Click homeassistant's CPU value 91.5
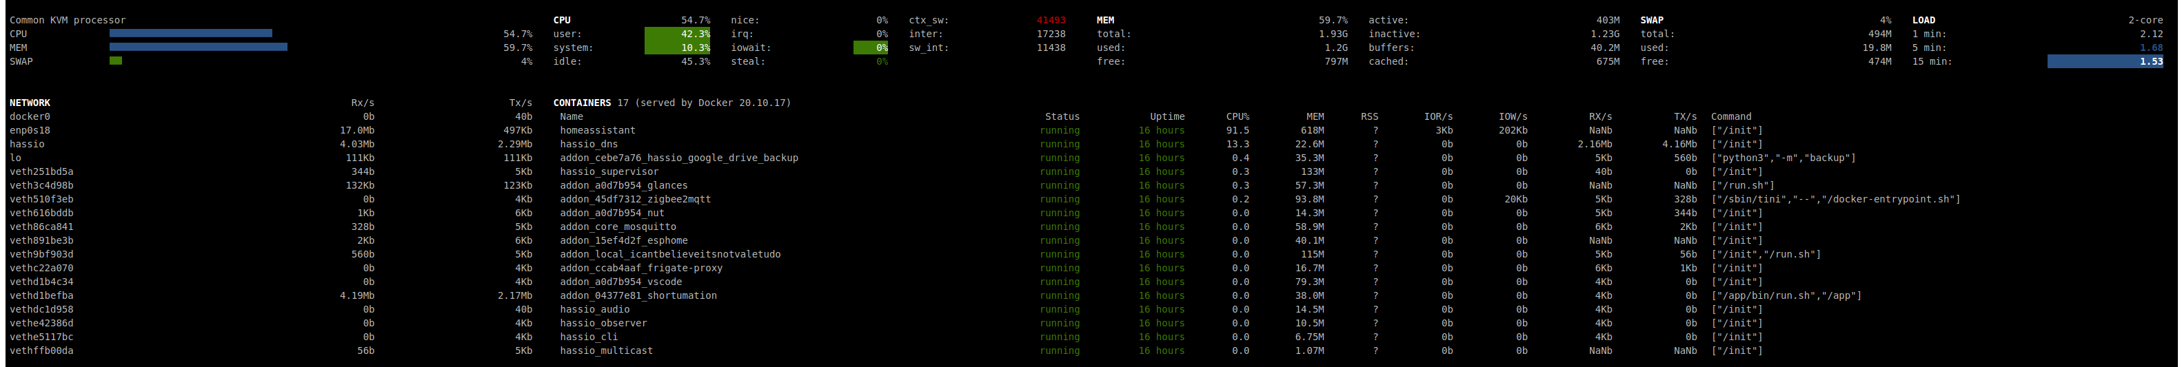The width and height of the screenshot is (2182, 367). pos(1238,130)
